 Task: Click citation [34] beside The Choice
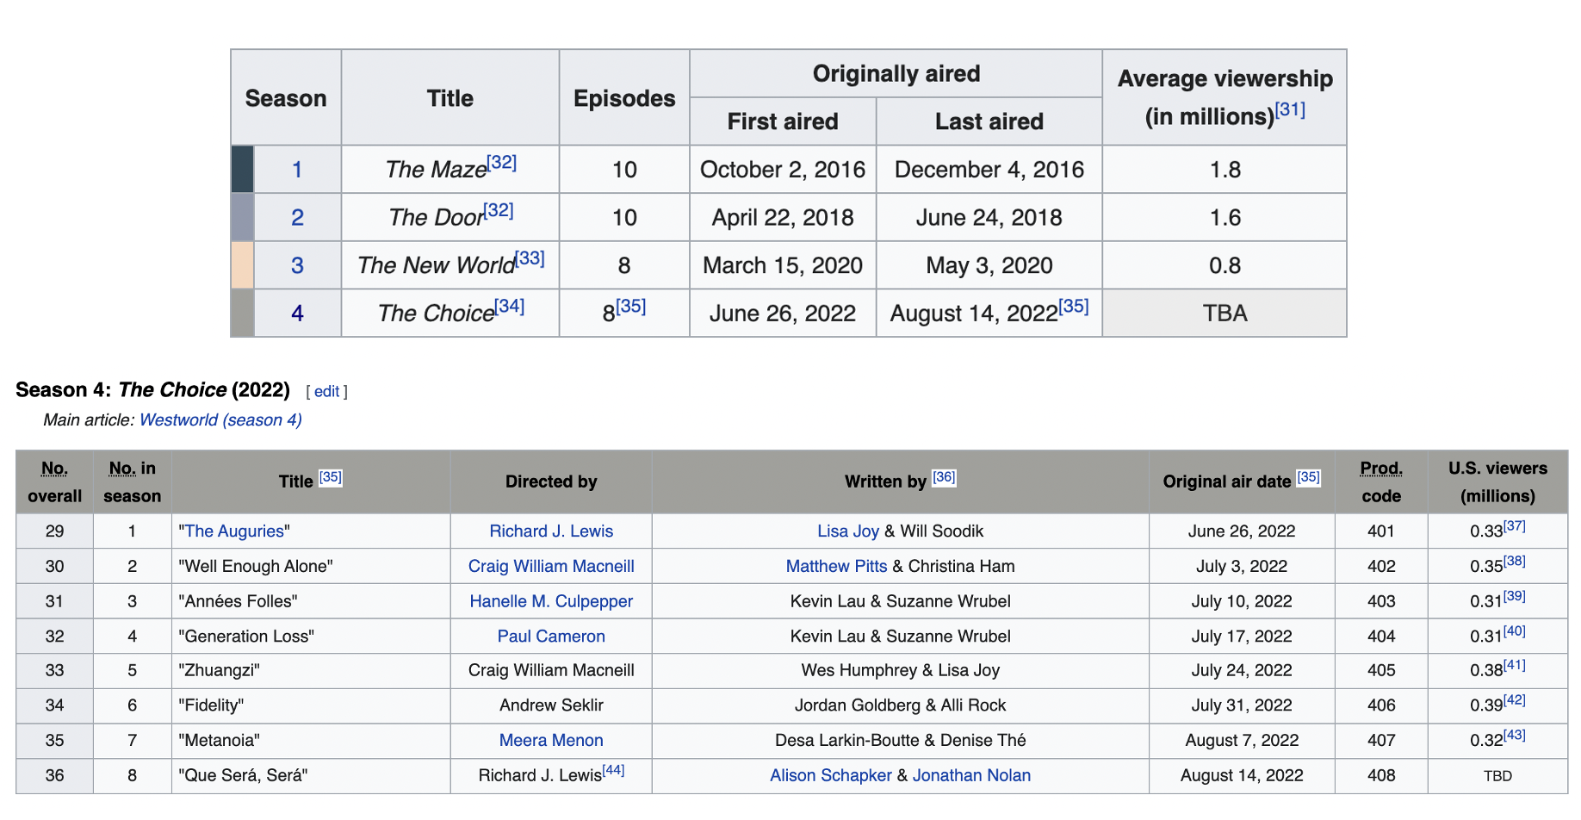tap(510, 306)
